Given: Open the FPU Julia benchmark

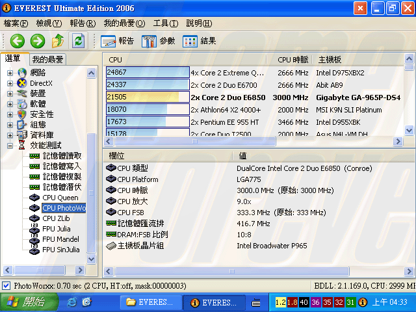Looking at the screenshot, I should (x=57, y=229).
